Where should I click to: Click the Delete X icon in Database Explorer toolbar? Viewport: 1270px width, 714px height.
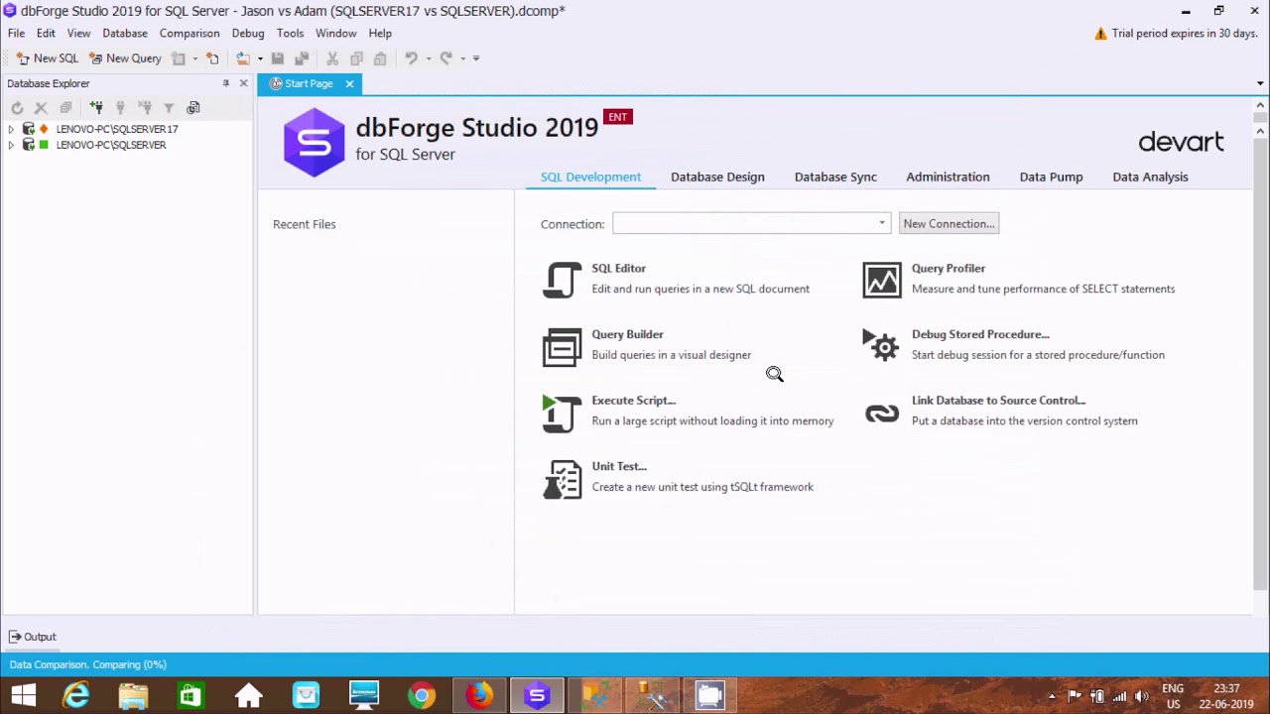[x=41, y=107]
